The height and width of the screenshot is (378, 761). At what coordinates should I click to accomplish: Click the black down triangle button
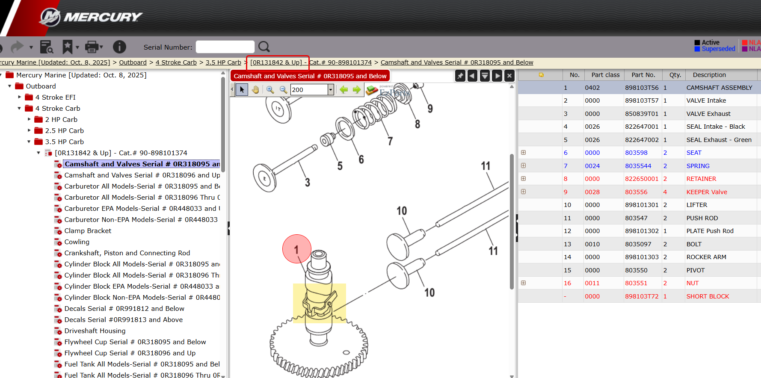[485, 76]
